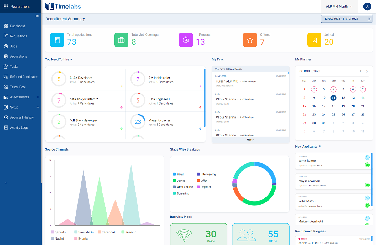Click the Total Applications card icon
This screenshot has height=245, width=376.
57,40
